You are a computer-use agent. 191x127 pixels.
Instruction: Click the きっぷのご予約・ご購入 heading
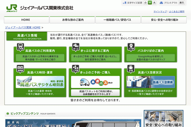[95, 72]
